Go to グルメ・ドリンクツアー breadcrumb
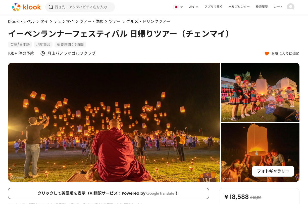 coord(148,21)
